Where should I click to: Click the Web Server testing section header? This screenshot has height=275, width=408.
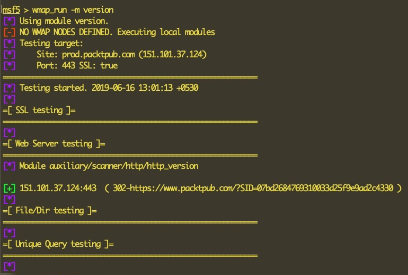[54, 143]
